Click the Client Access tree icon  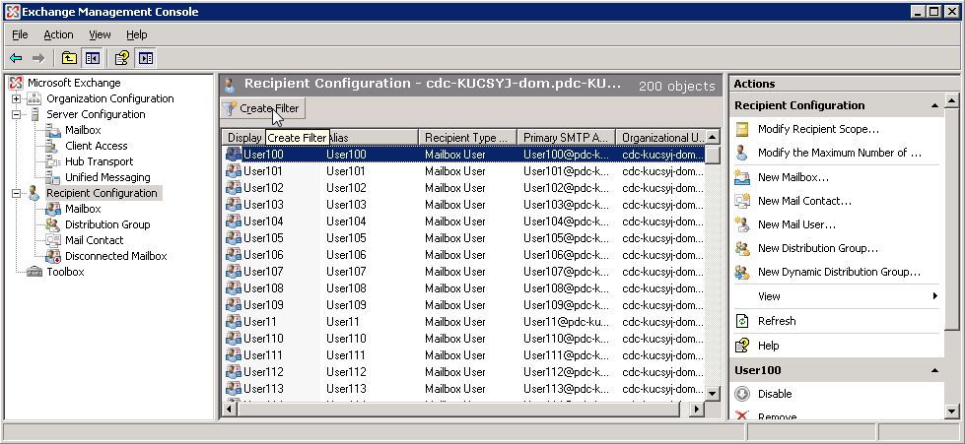[x=53, y=146]
